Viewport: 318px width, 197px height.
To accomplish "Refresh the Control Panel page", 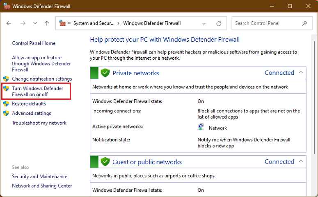I will pyautogui.click(x=219, y=23).
